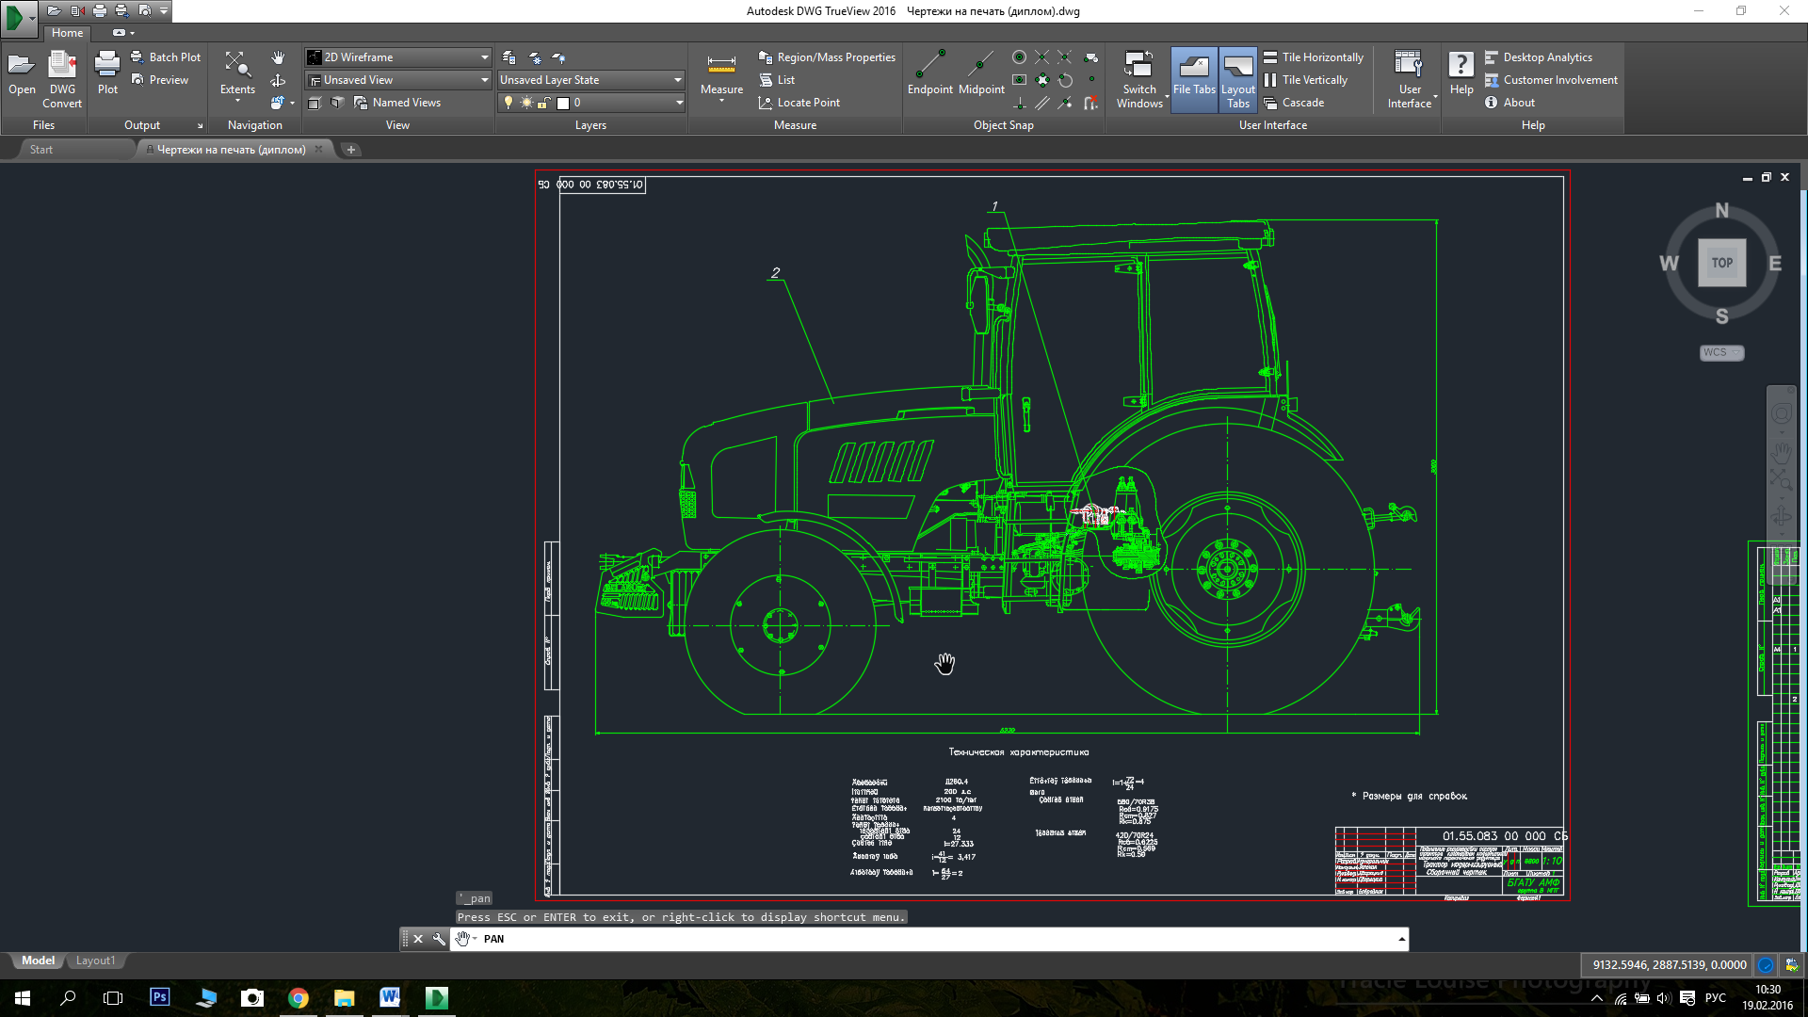The image size is (1808, 1017).
Task: Toggle Perpendicular object snap icon
Action: tap(1020, 103)
